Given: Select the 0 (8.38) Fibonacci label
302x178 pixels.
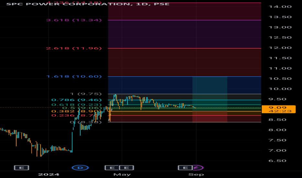Looking at the screenshot, I should coord(86,122).
